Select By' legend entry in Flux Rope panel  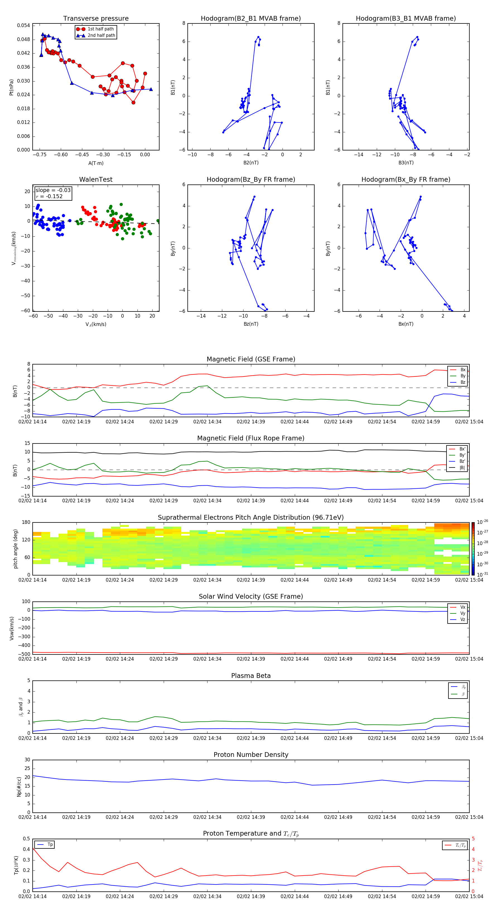(x=457, y=455)
